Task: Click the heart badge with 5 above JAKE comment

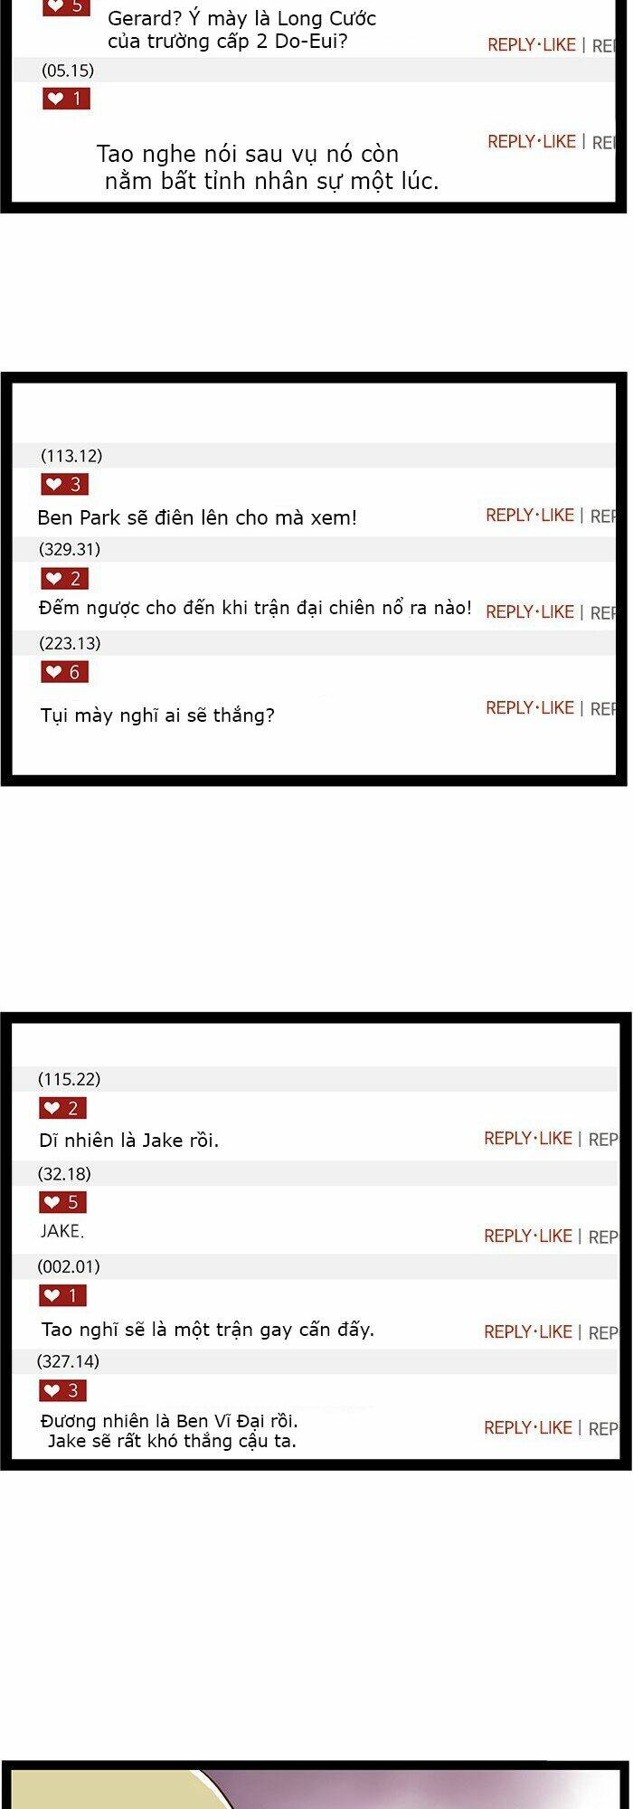Action: [x=62, y=1202]
